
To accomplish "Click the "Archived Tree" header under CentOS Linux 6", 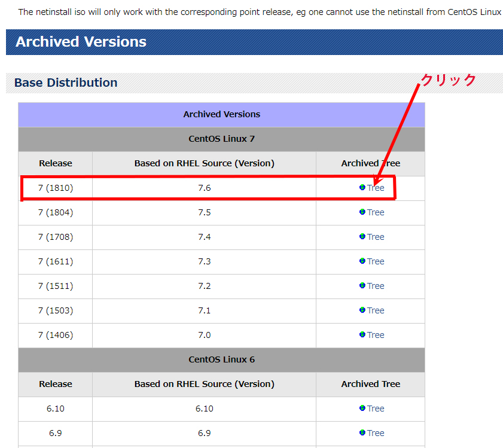I will click(370, 384).
